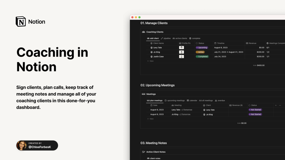Switch to the overdue tab
Screen dimensions: 285x160
[220, 101]
